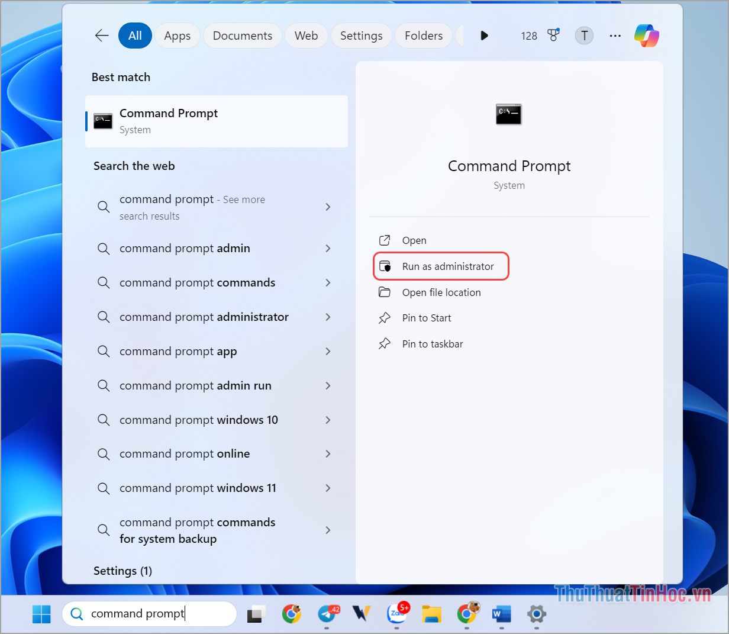The height and width of the screenshot is (634, 729).
Task: Click the Start menu button
Action: pyautogui.click(x=41, y=614)
